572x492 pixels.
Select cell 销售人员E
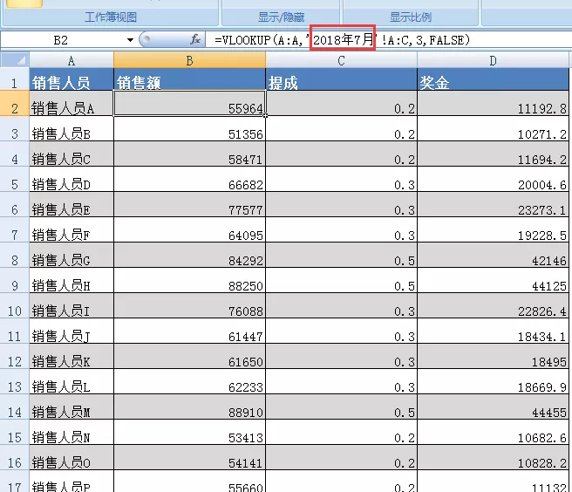71,205
